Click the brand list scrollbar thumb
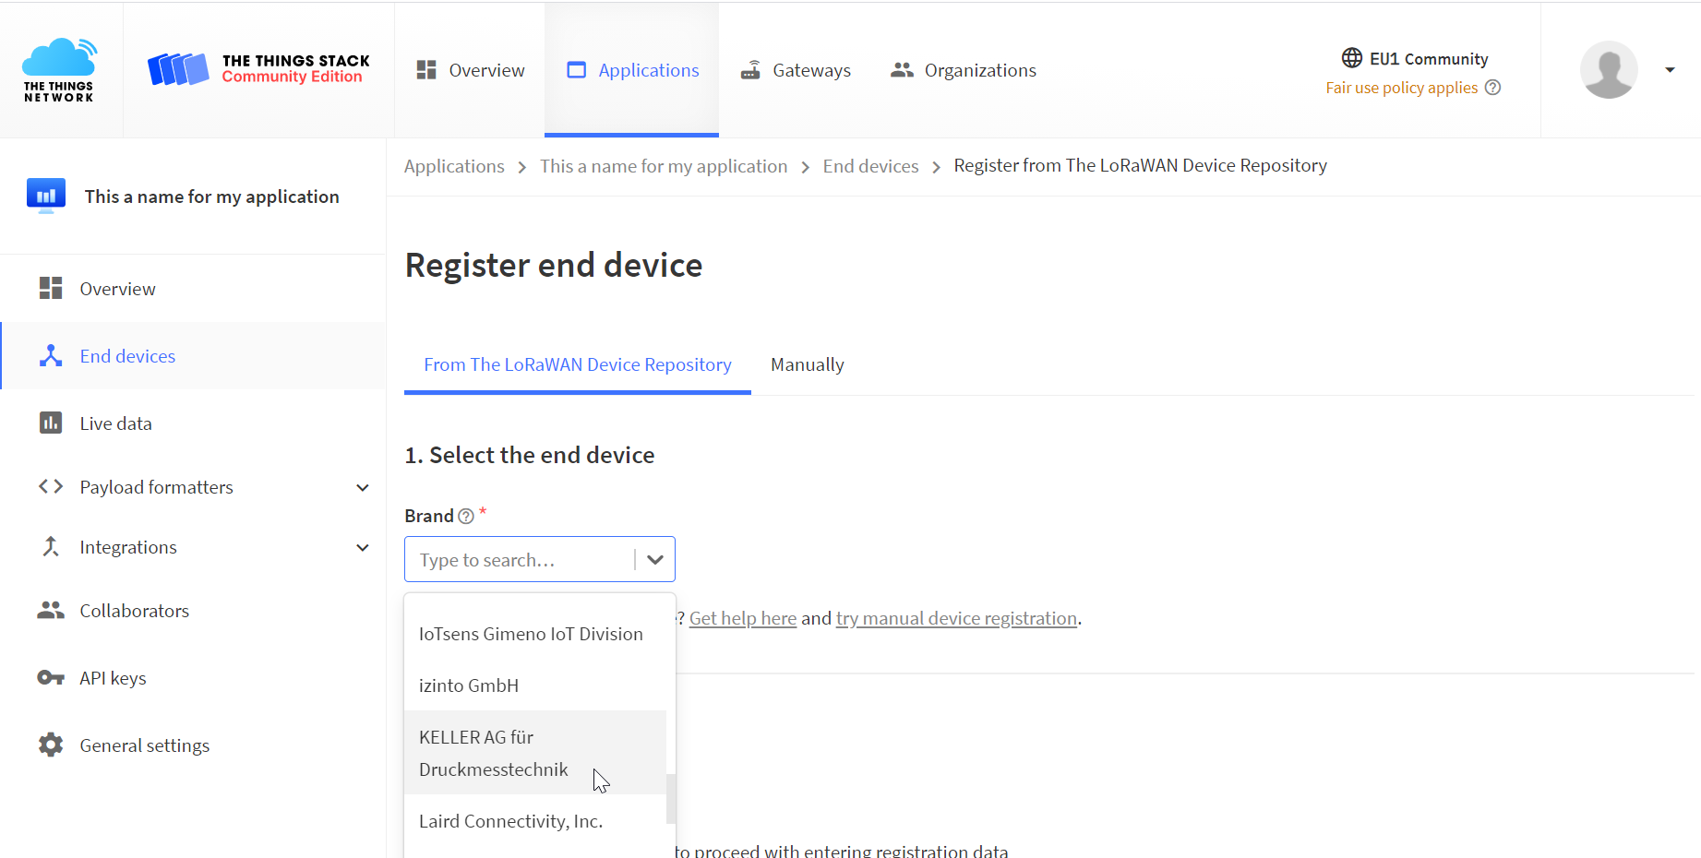Image resolution: width=1701 pixels, height=858 pixels. point(671,799)
